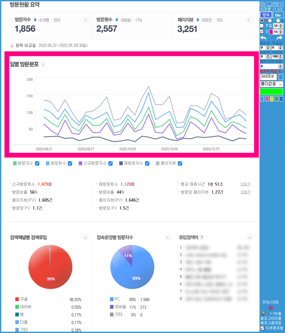The image size is (285, 333).
Task: Open the 티온캡 settings gear
Action: 263,4
